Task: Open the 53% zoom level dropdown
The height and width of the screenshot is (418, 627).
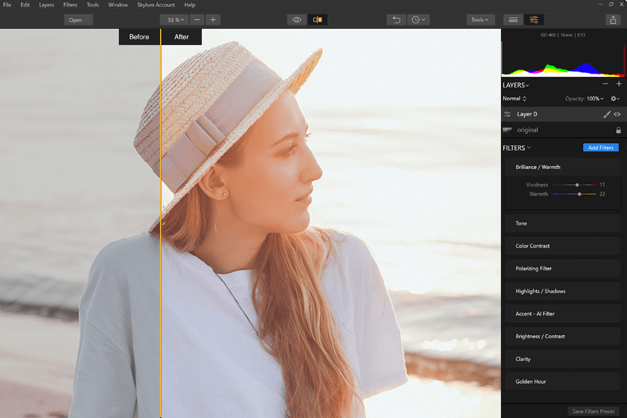Action: coord(174,20)
